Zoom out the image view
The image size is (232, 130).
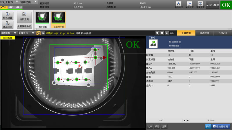[157, 33]
